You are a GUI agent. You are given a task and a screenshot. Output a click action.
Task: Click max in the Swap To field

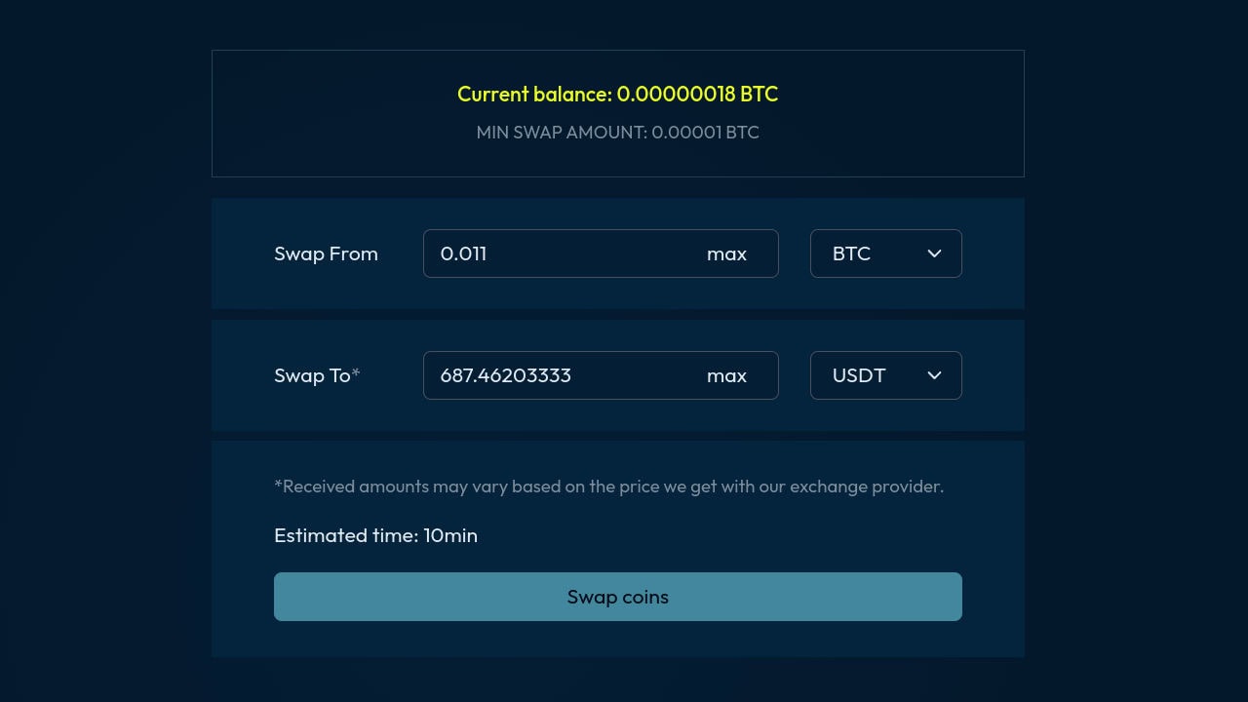pyautogui.click(x=726, y=375)
